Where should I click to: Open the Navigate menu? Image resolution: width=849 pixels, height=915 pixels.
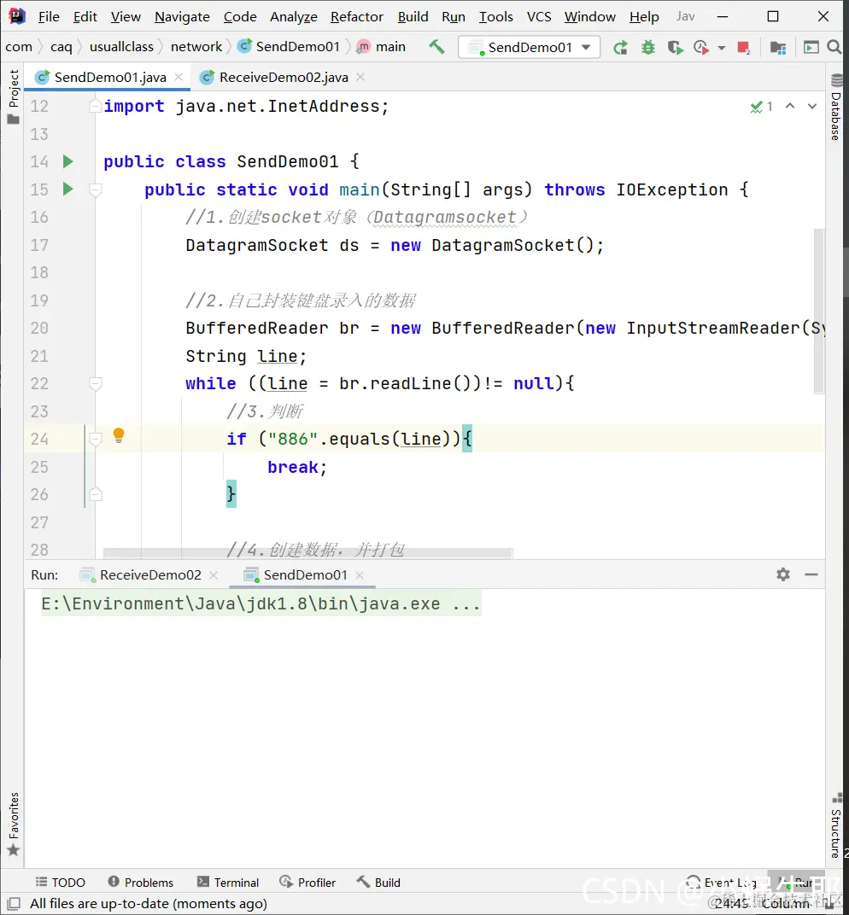[x=182, y=17]
